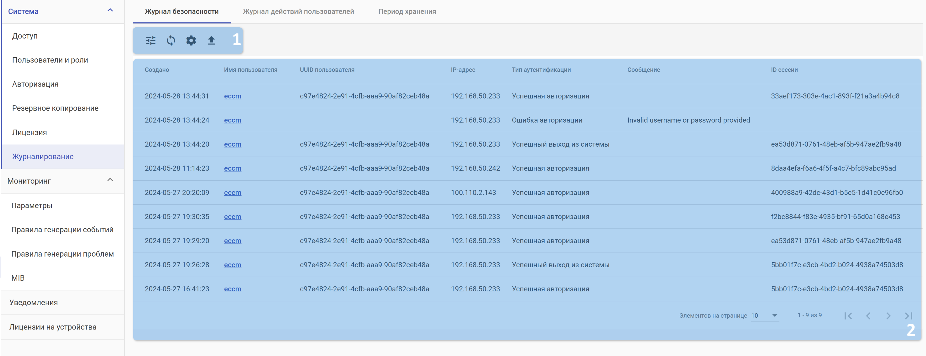Image resolution: width=926 pixels, height=356 pixels.
Task: Click the refresh log icon
Action: click(171, 40)
